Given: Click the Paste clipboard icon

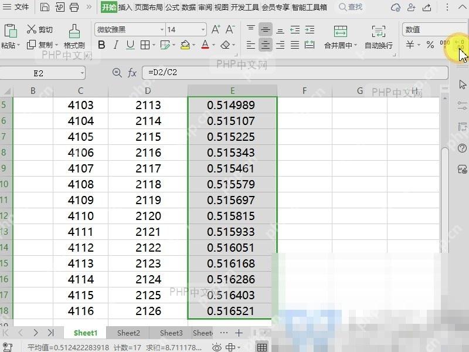Looking at the screenshot, I should (11, 31).
